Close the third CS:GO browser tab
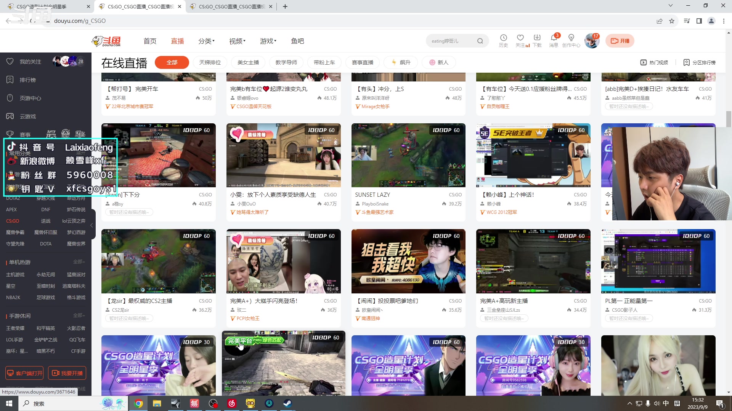 271,6
